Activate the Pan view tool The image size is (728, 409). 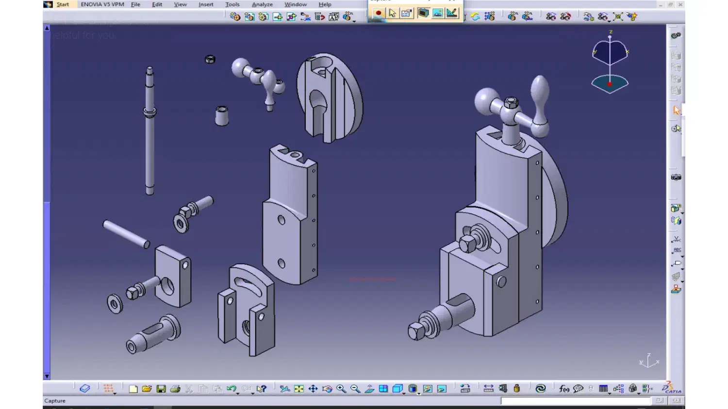coord(313,389)
